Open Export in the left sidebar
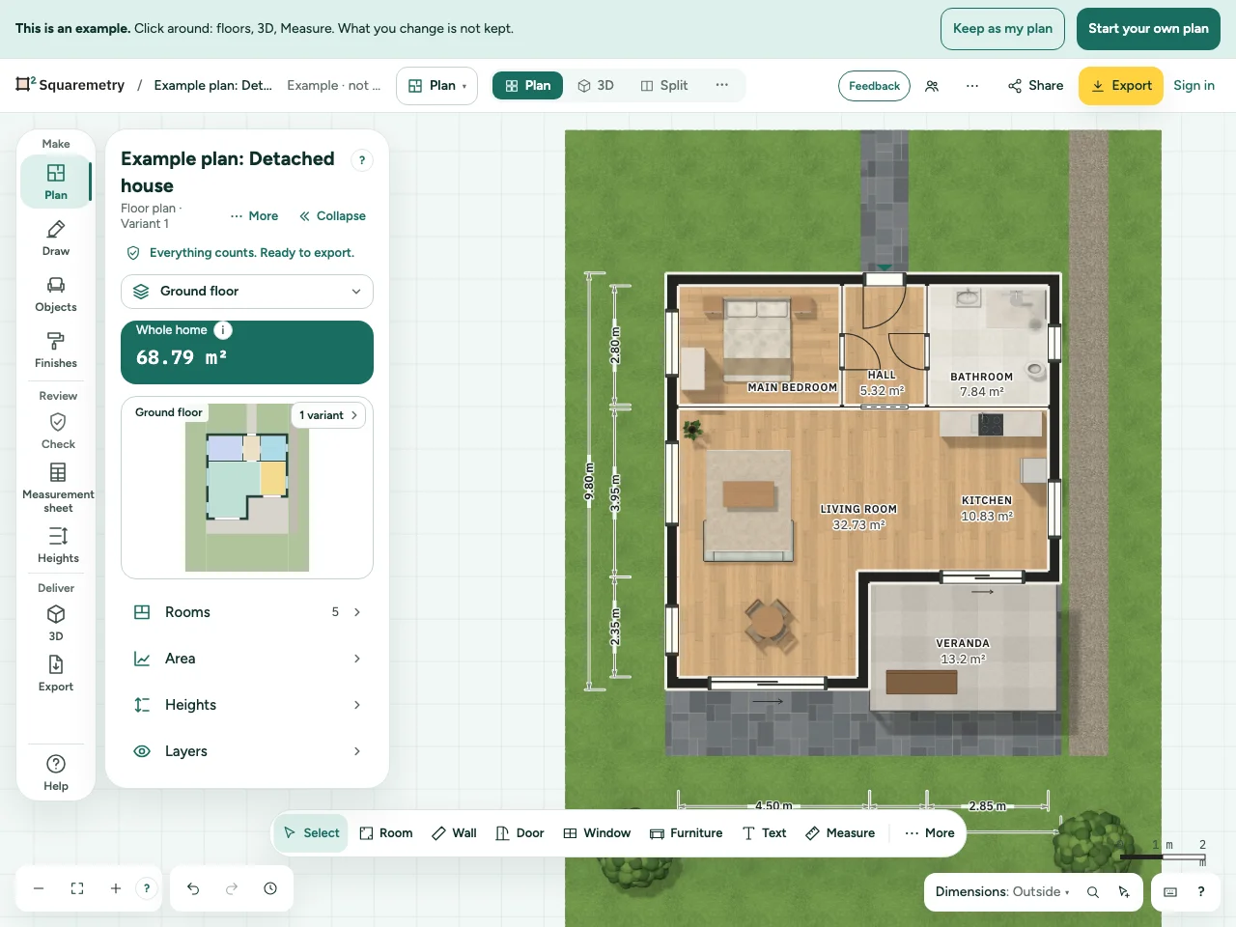 pos(56,673)
